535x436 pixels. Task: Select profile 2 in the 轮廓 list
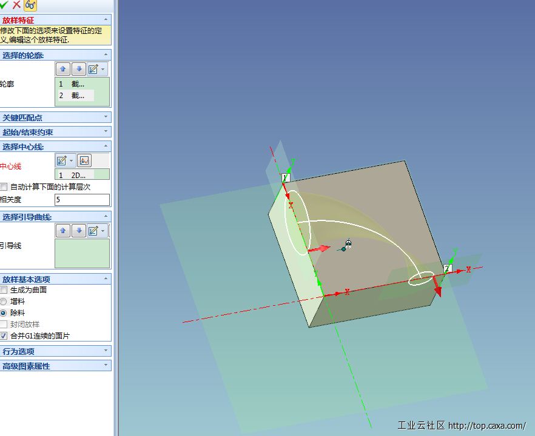(x=77, y=96)
